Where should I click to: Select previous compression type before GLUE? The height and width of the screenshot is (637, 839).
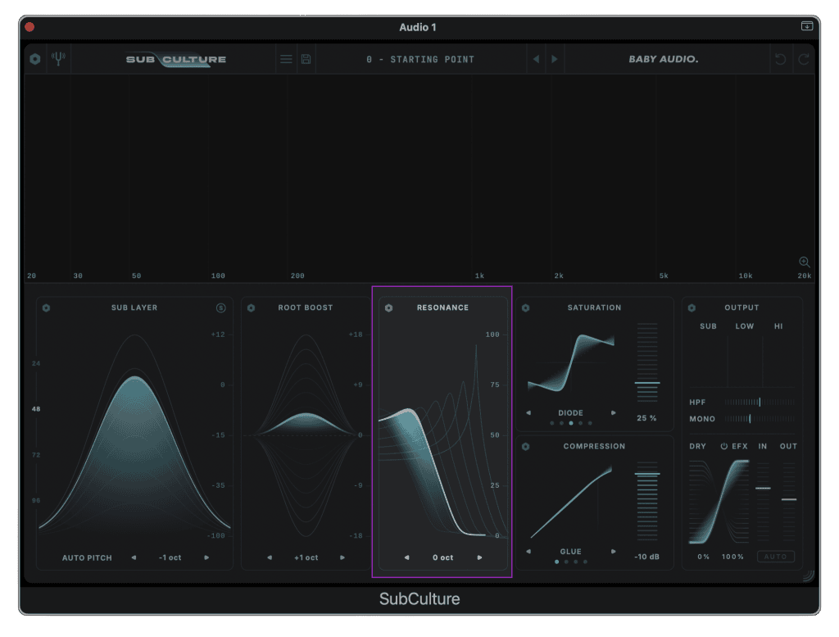[528, 552]
